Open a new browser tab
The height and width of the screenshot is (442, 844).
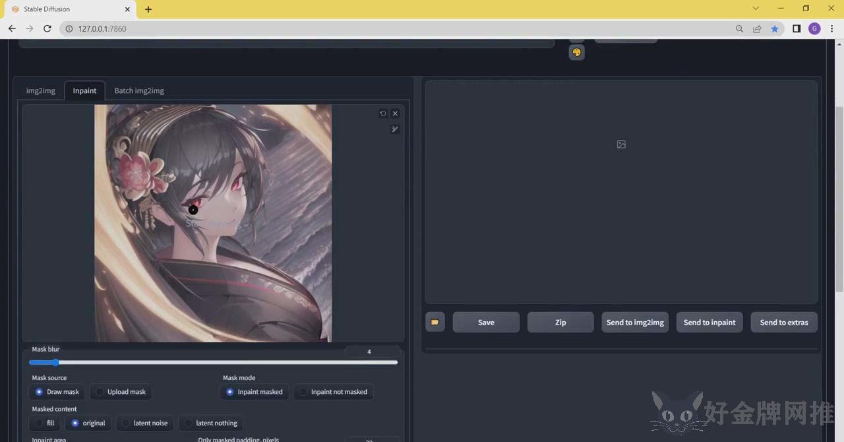click(148, 9)
